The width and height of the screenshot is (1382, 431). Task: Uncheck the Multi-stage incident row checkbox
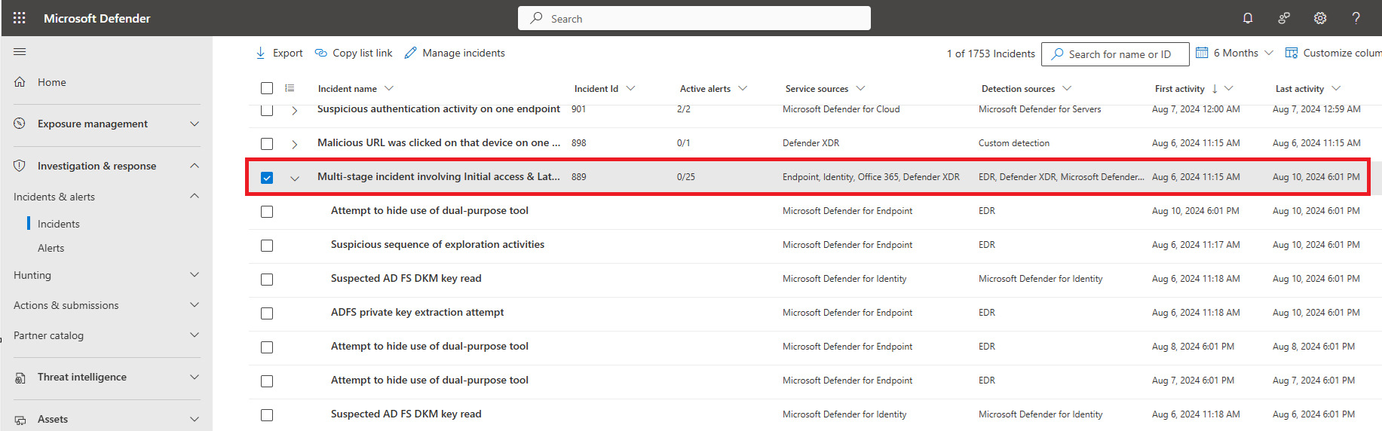pyautogui.click(x=267, y=178)
